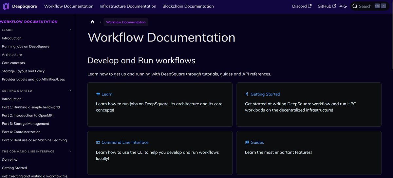Open Storage Layout and Policy page
393x178 pixels.
[x=23, y=71]
